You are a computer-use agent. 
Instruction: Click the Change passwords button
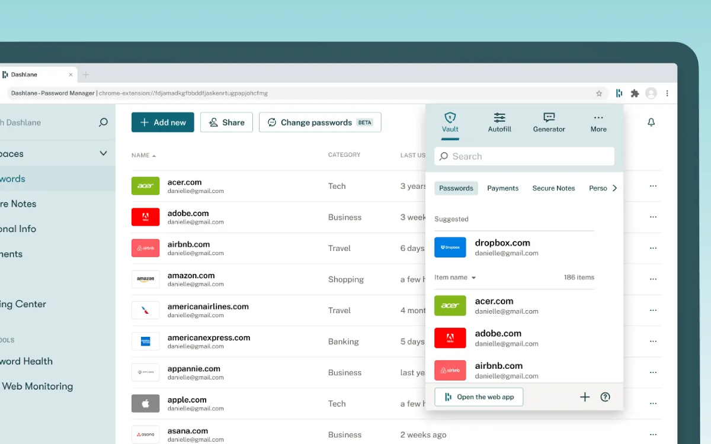pyautogui.click(x=320, y=123)
